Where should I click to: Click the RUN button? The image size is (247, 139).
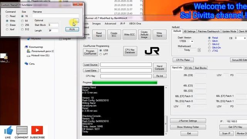pyautogui.click(x=72, y=29)
